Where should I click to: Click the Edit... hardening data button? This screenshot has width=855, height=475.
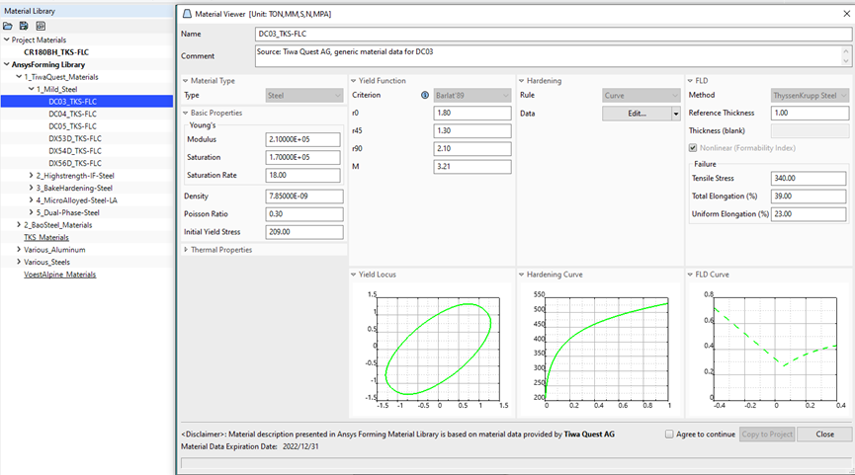coord(637,114)
